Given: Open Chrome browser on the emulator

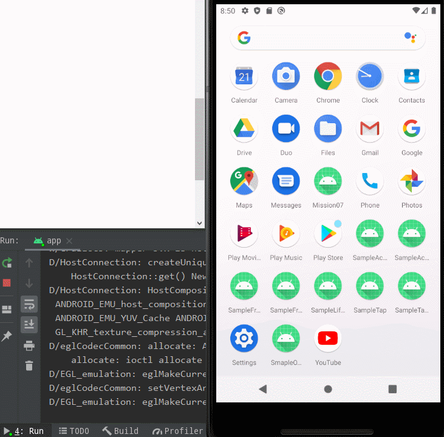Looking at the screenshot, I should click(x=327, y=76).
